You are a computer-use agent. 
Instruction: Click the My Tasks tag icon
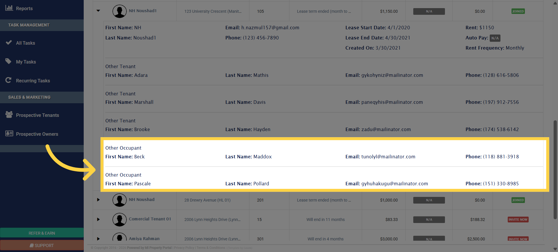click(x=8, y=61)
